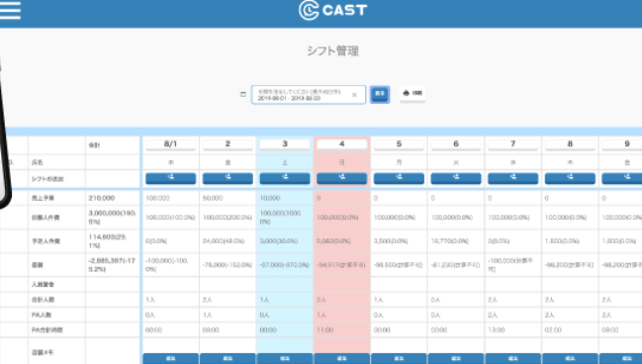Select the day 8 date header
This screenshot has height=364, width=642.
(x=570, y=144)
